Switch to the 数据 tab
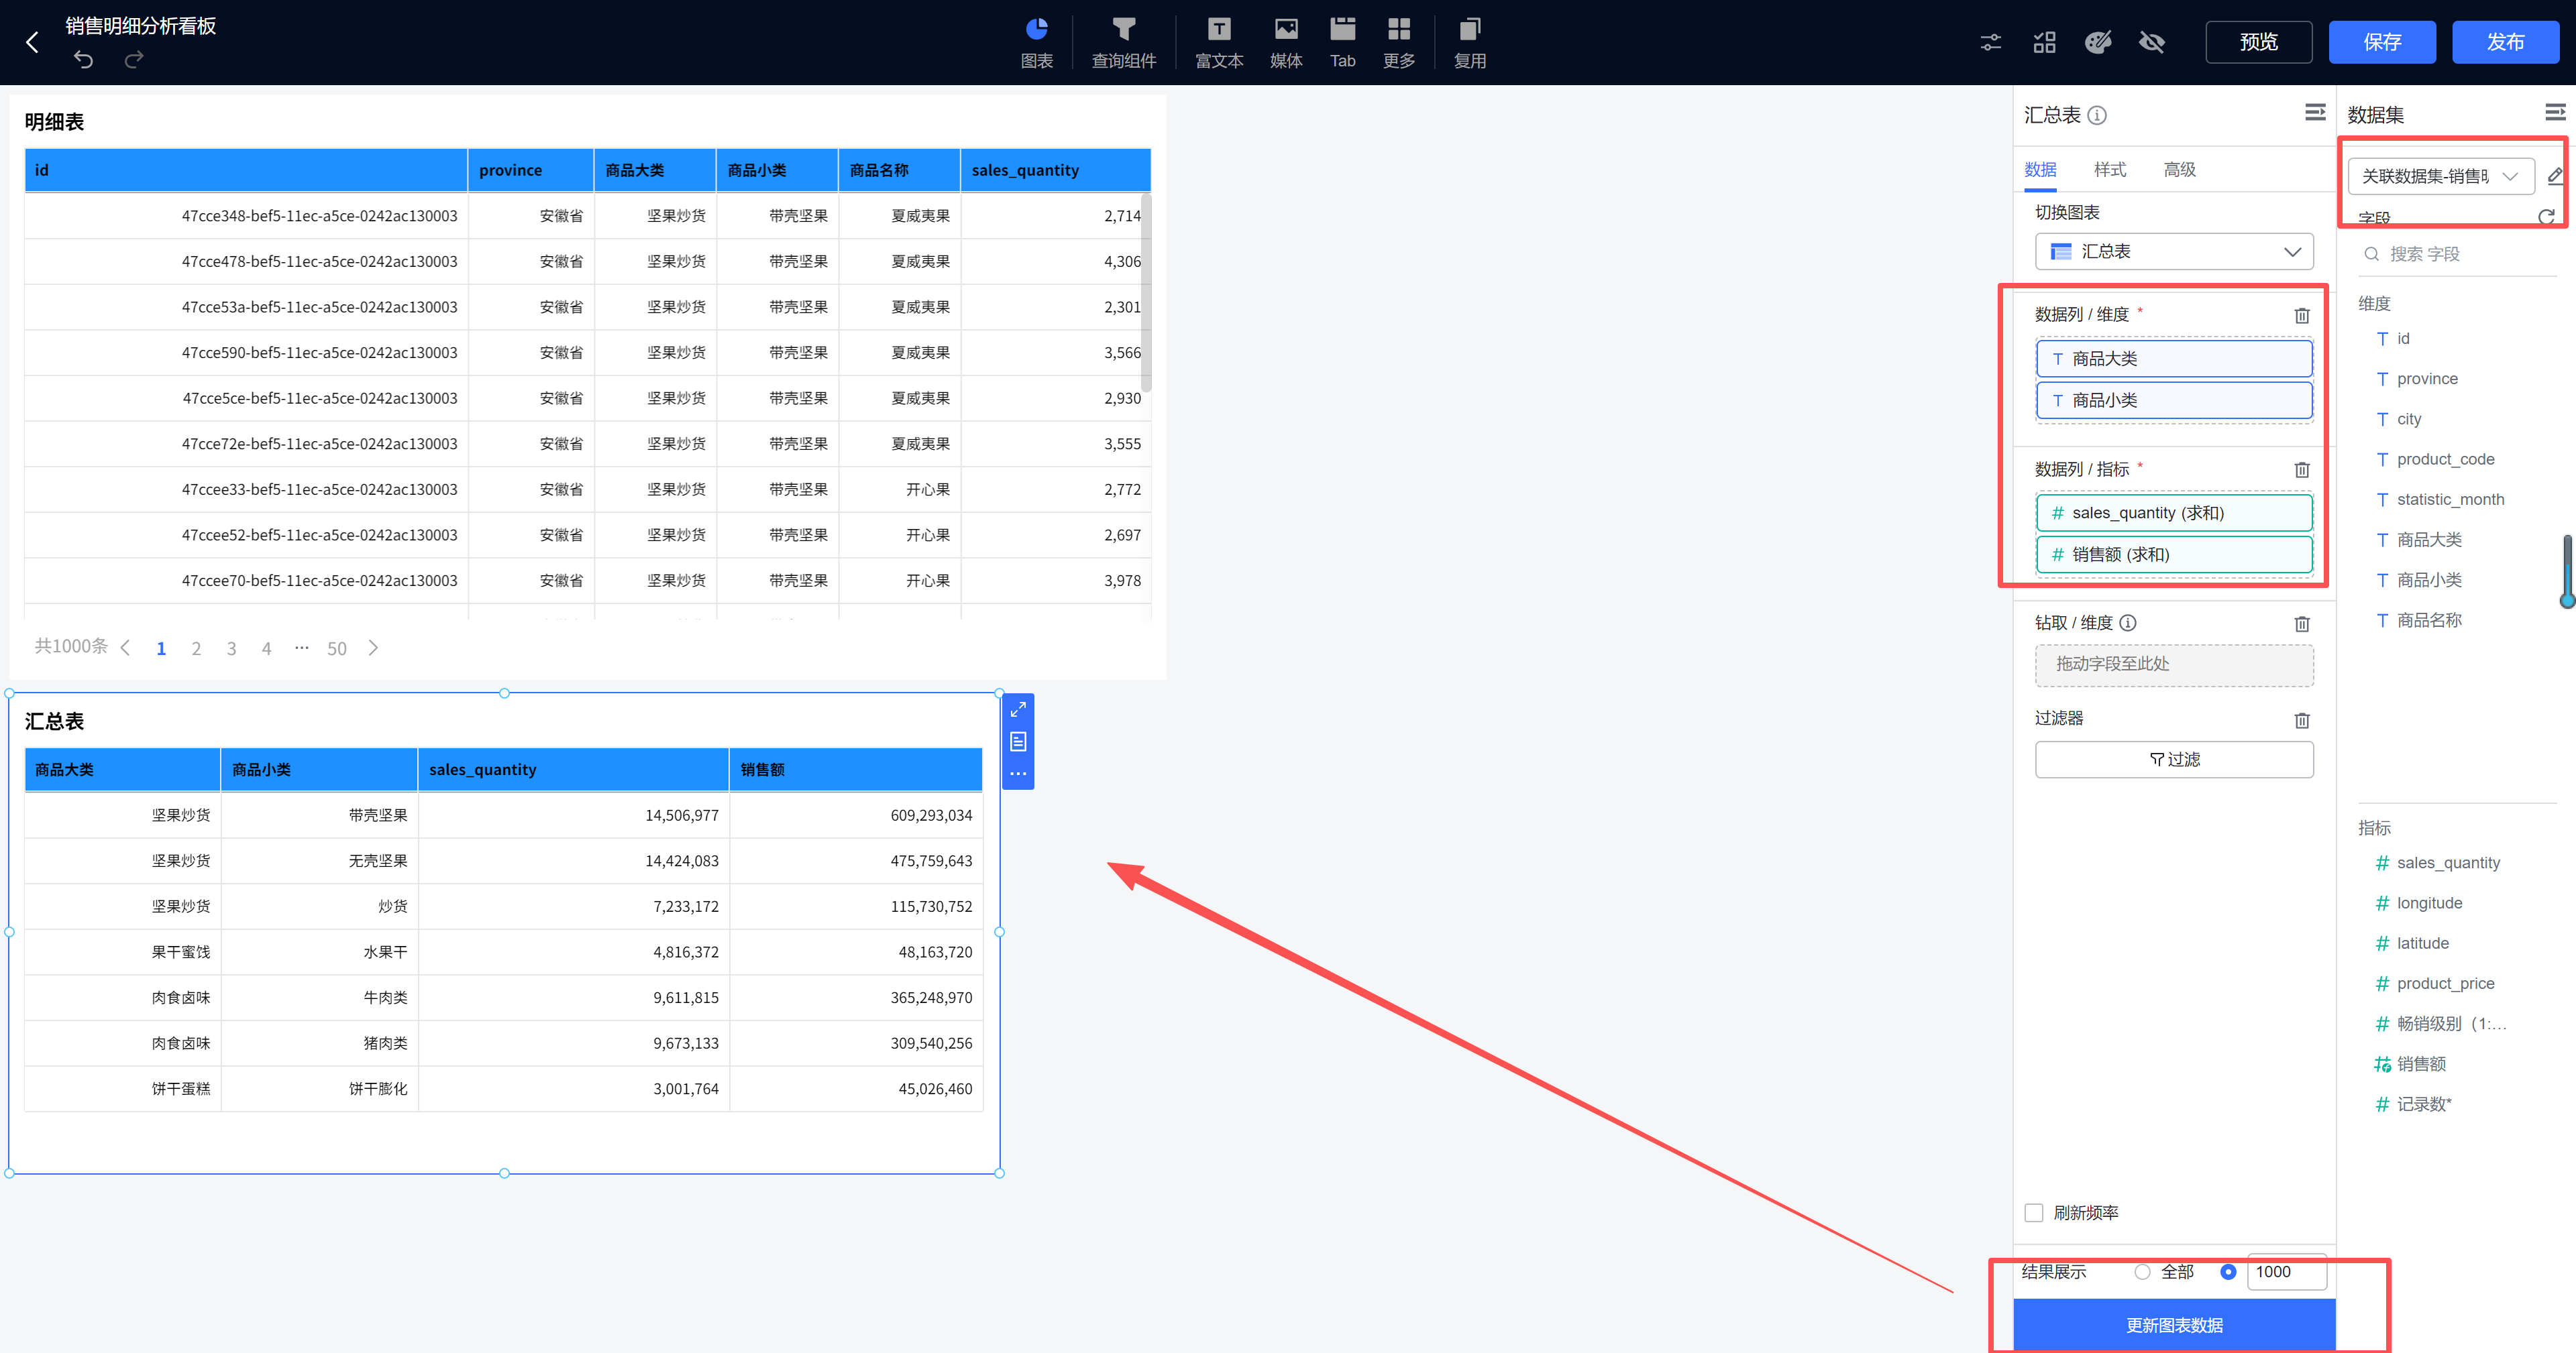This screenshot has height=1353, width=2576. (2040, 169)
